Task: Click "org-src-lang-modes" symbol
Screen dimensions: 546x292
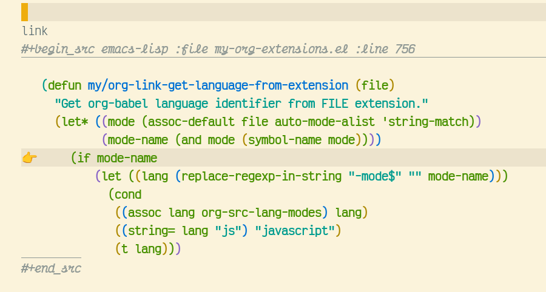Action: pyautogui.click(x=261, y=213)
